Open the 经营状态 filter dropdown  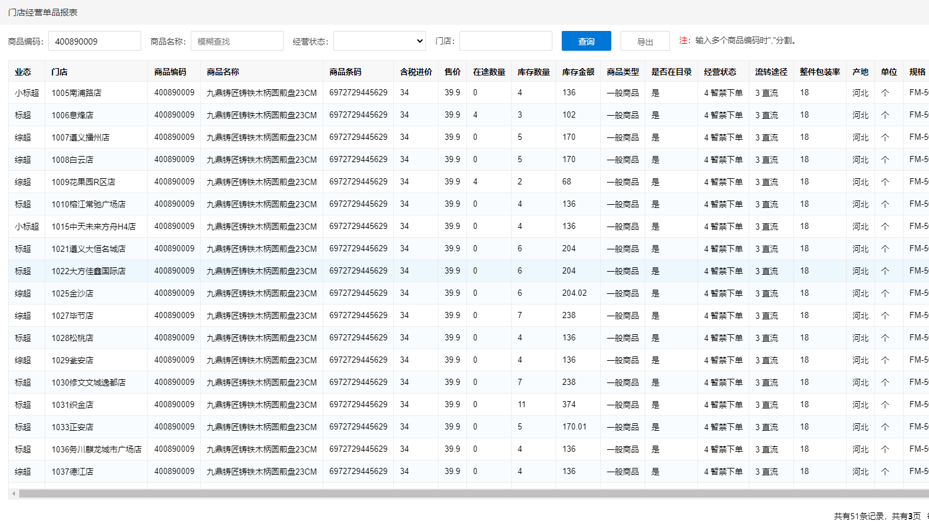tap(379, 41)
